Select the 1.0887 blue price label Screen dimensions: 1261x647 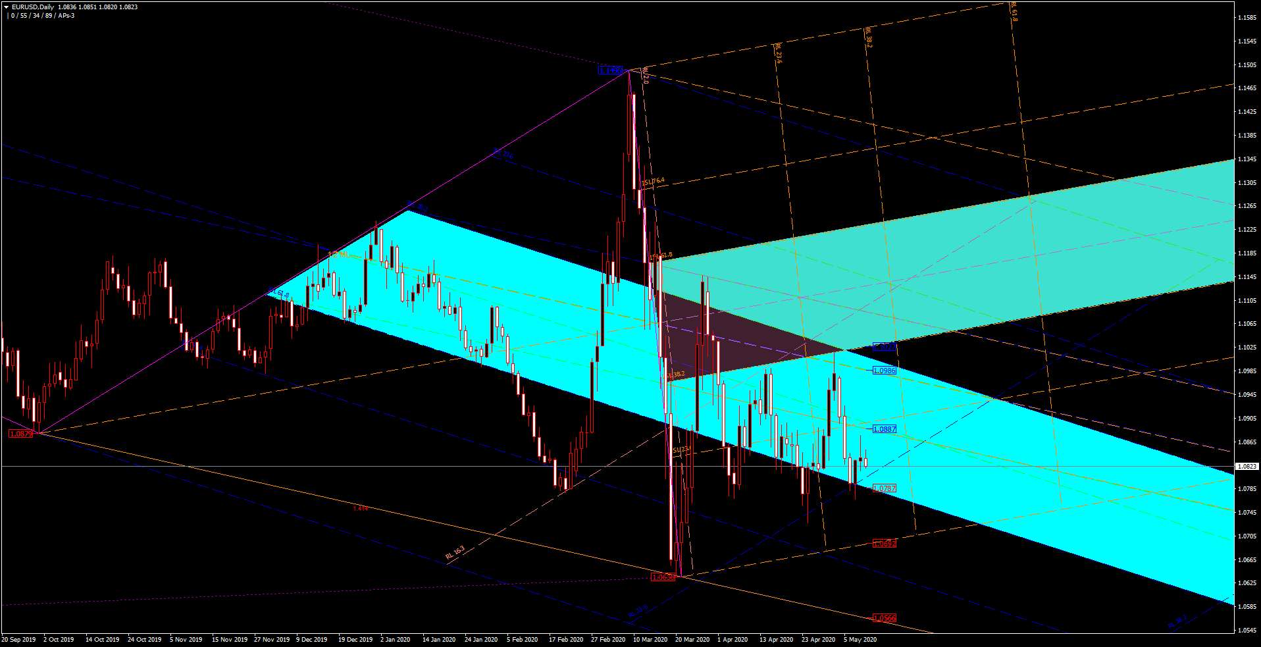(884, 429)
